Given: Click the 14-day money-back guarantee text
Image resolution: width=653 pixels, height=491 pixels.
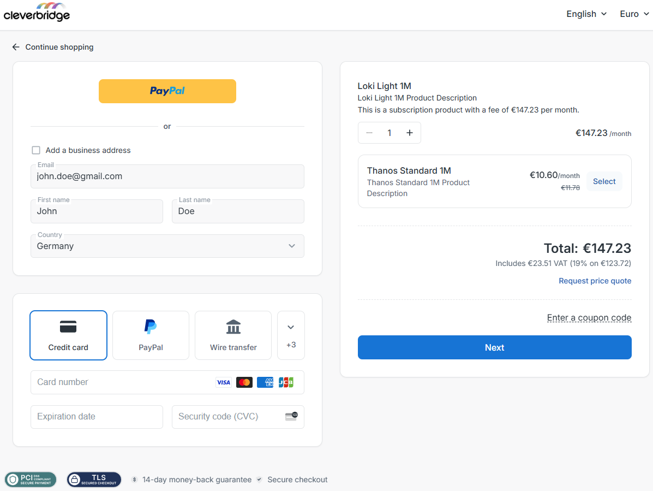Looking at the screenshot, I should point(197,480).
